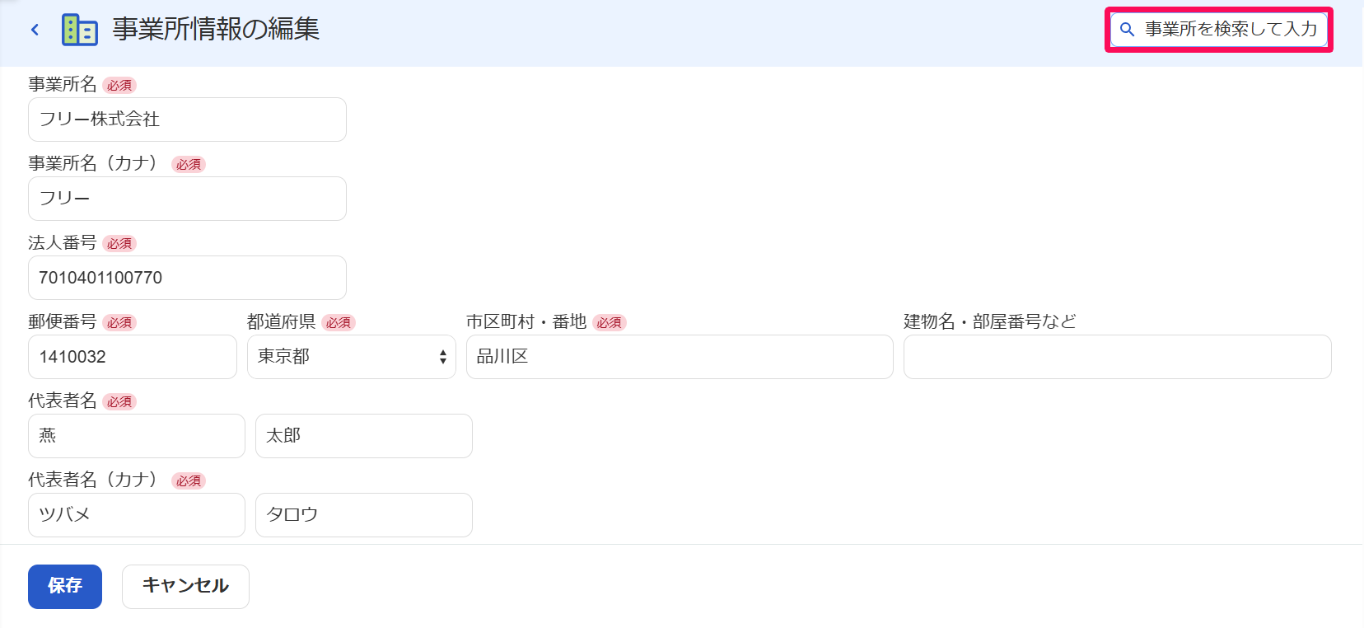Click the 法人番号 label text
1364x628 pixels.
pyautogui.click(x=63, y=242)
